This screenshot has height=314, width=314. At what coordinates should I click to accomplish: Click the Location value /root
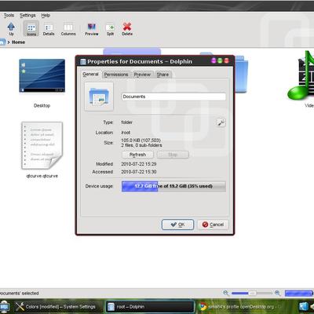pyautogui.click(x=126, y=133)
